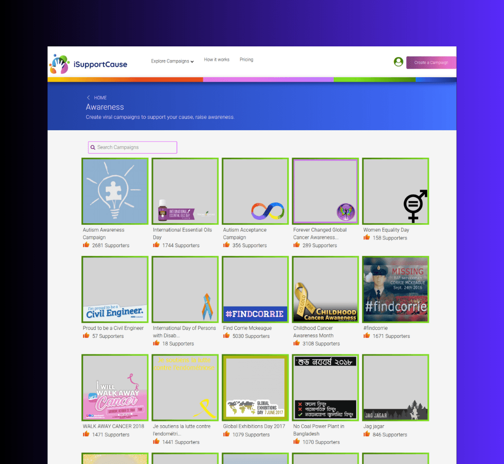Click thumbs-up icon beside 1471 Supporters
The width and height of the screenshot is (504, 464).
86,434
